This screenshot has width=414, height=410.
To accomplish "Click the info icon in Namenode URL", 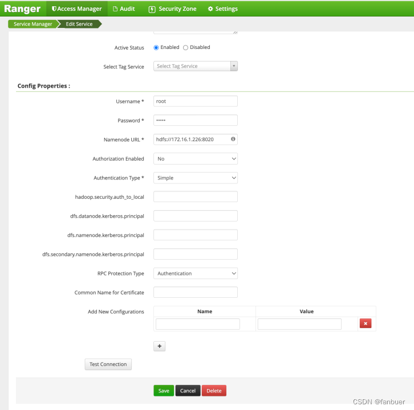I will coord(233,139).
